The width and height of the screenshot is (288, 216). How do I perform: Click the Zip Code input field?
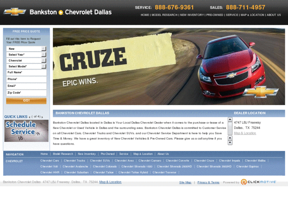click(x=26, y=93)
